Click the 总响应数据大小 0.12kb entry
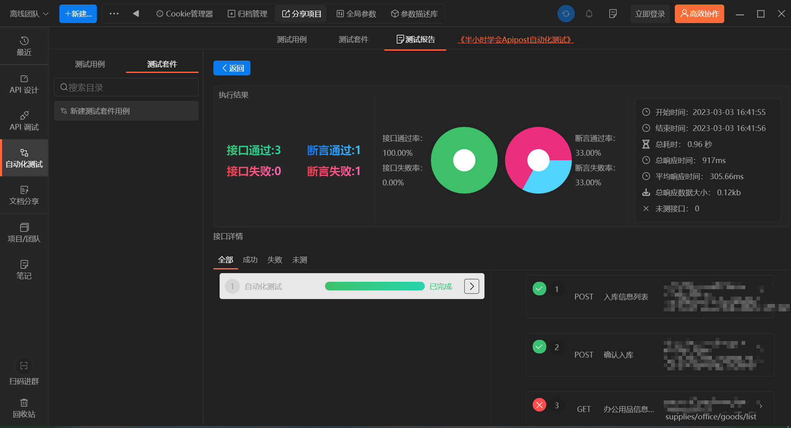 click(x=691, y=192)
